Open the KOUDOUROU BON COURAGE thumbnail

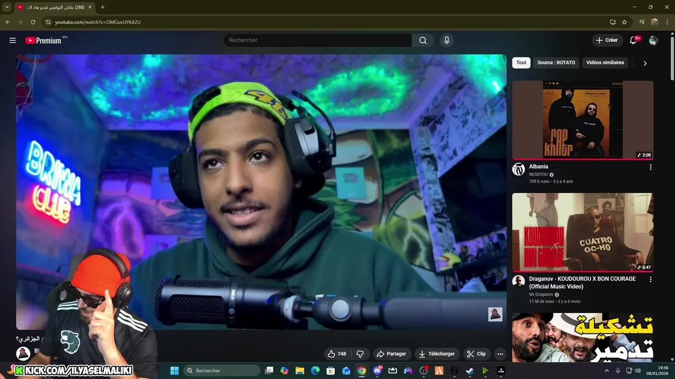pyautogui.click(x=583, y=232)
